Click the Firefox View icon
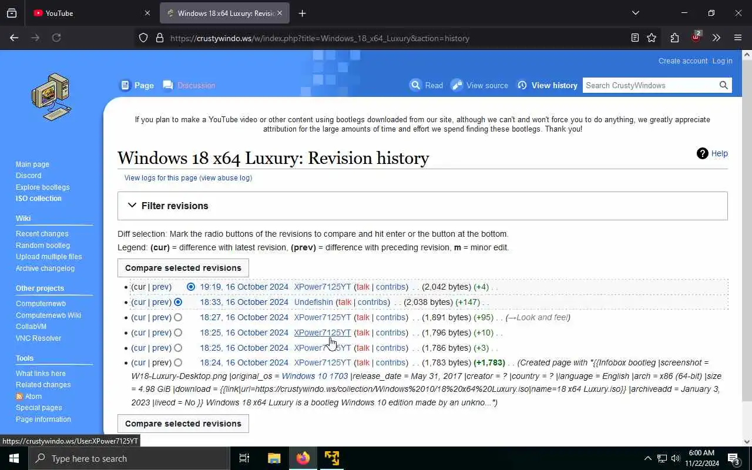 (x=12, y=13)
